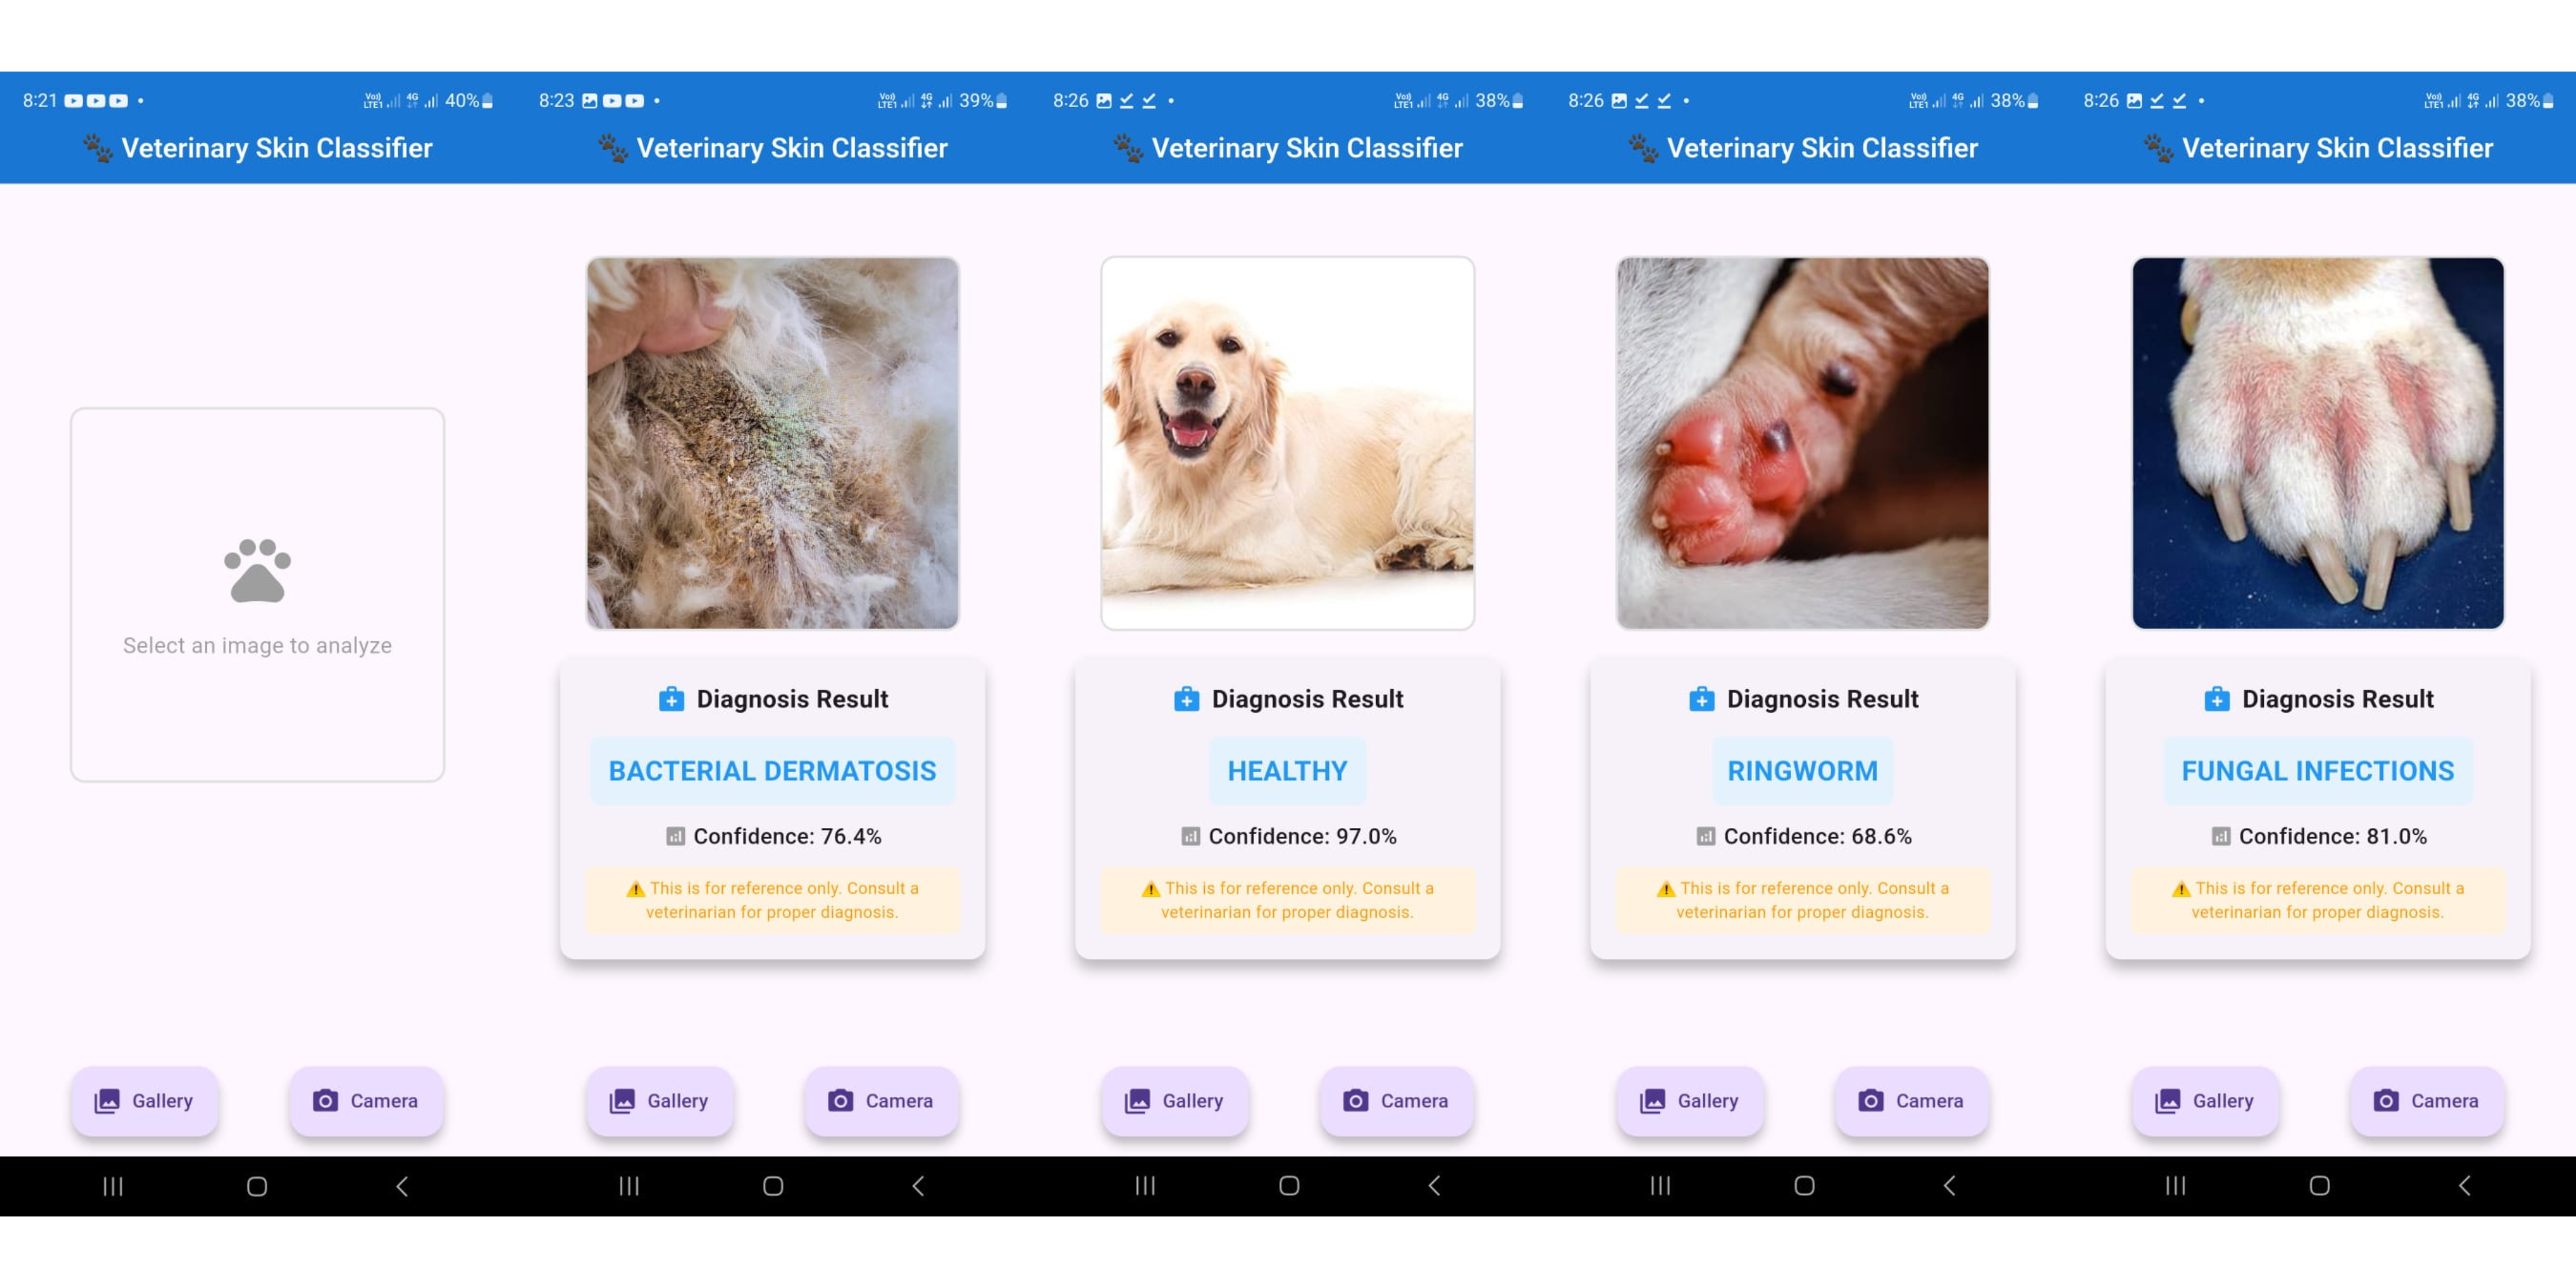The width and height of the screenshot is (2576, 1288).
Task: Click the warning triangle icon under Ringworm result
Action: point(1666,889)
